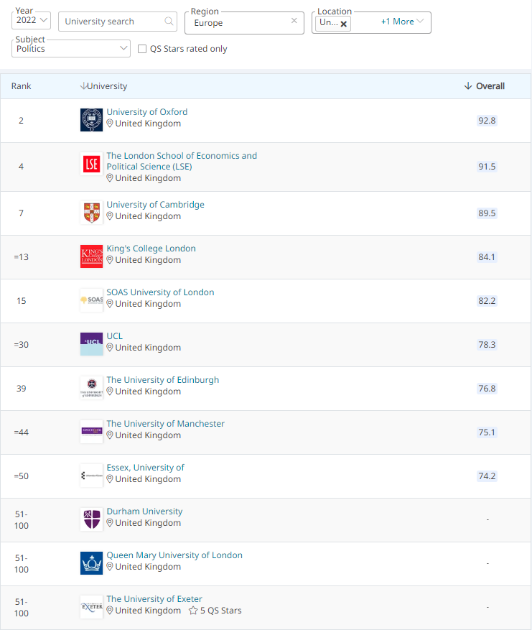
Task: Click the sort arrow beside Overall header
Action: [468, 86]
